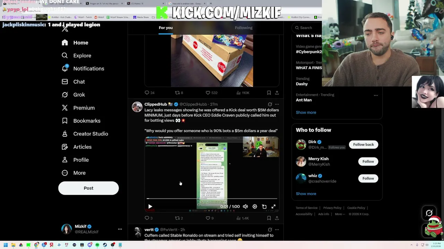Open Profile in the sidebar
The image size is (444, 249).
pyautogui.click(x=75, y=160)
